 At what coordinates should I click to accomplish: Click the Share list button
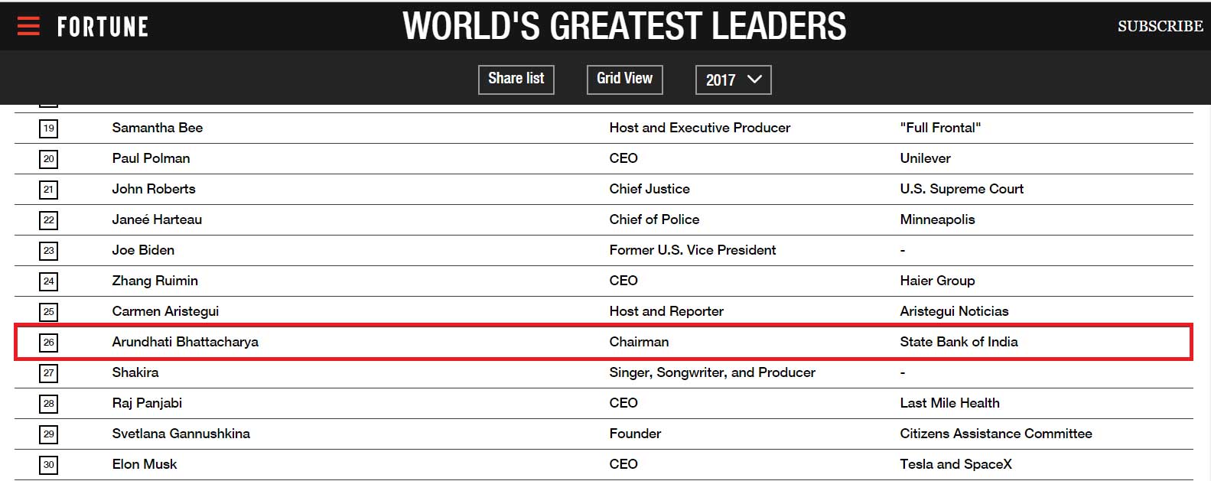tap(516, 79)
